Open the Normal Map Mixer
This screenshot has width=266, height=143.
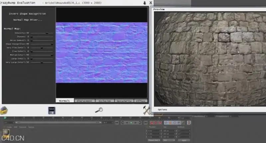click(28, 20)
